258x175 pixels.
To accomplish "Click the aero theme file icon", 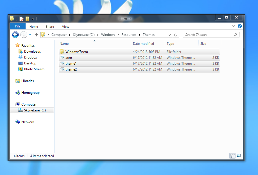I will [62, 57].
